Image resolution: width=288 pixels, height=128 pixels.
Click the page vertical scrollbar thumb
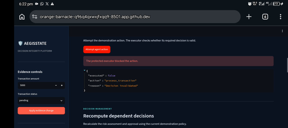(287, 65)
